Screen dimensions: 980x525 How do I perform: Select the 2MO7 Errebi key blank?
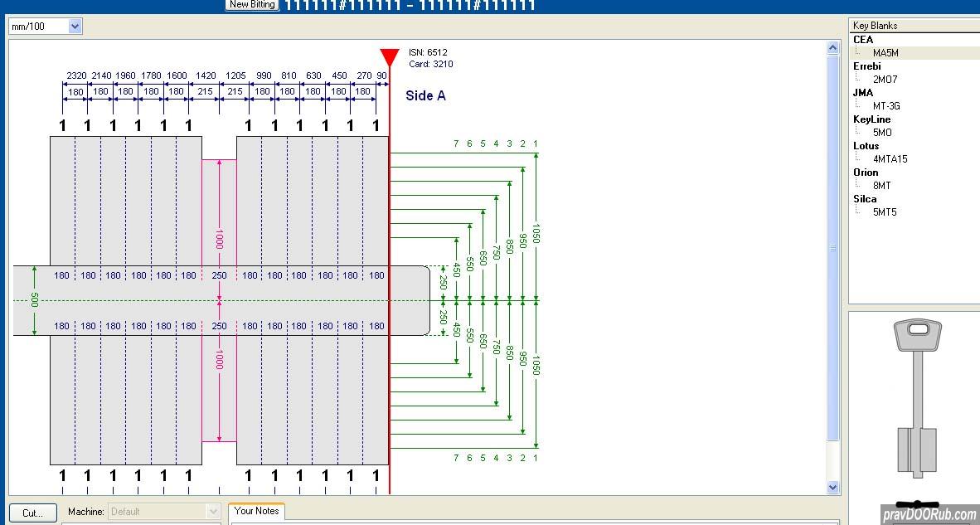(x=885, y=80)
